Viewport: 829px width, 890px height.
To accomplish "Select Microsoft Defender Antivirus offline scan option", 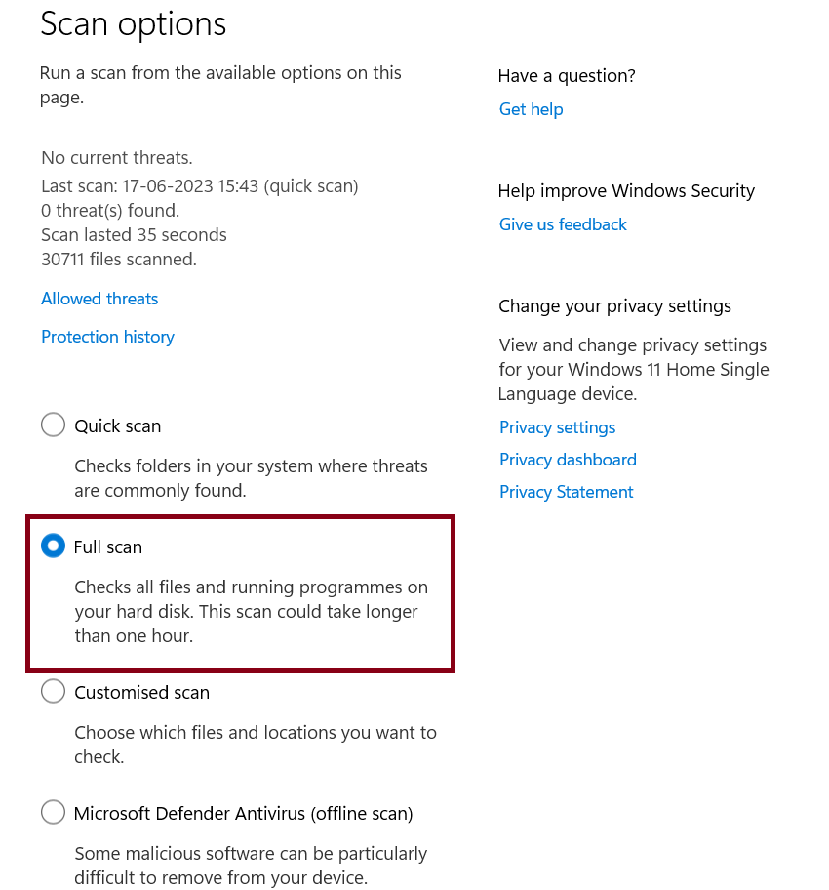I will pyautogui.click(x=53, y=813).
